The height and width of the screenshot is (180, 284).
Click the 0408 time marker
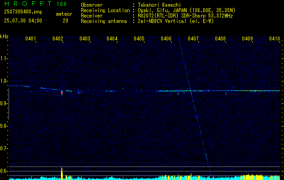pyautogui.click(x=220, y=38)
